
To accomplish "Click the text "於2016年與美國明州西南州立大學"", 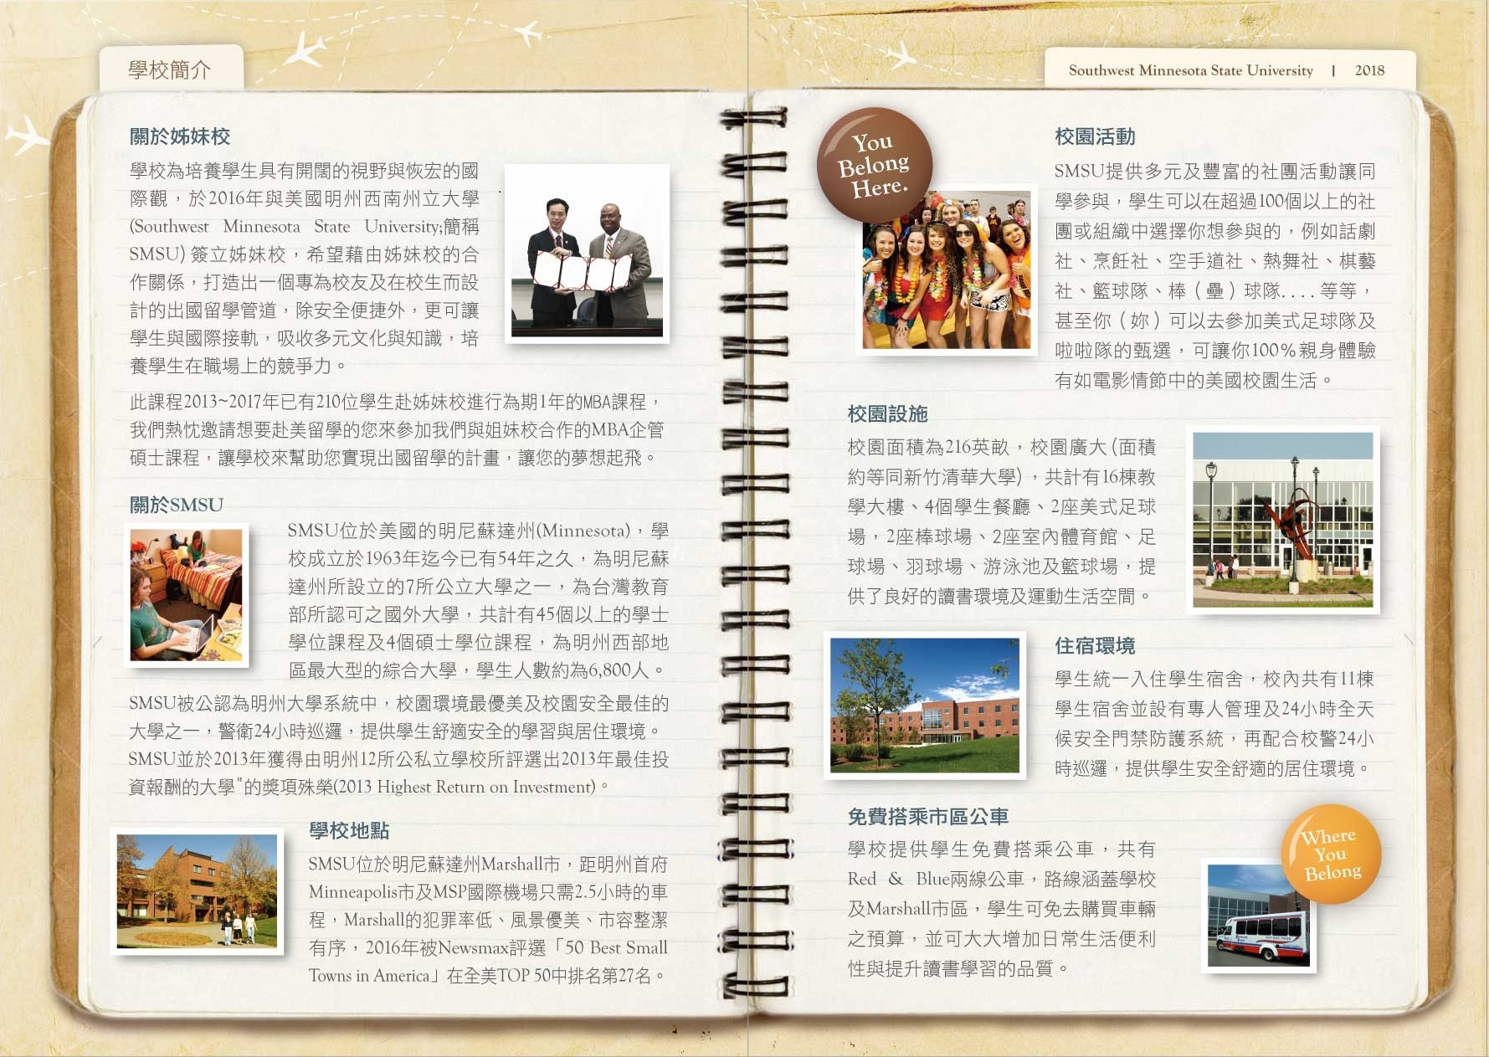I will tap(333, 198).
